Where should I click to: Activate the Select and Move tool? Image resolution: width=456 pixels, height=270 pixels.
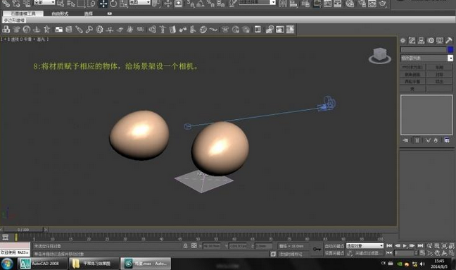(x=103, y=4)
